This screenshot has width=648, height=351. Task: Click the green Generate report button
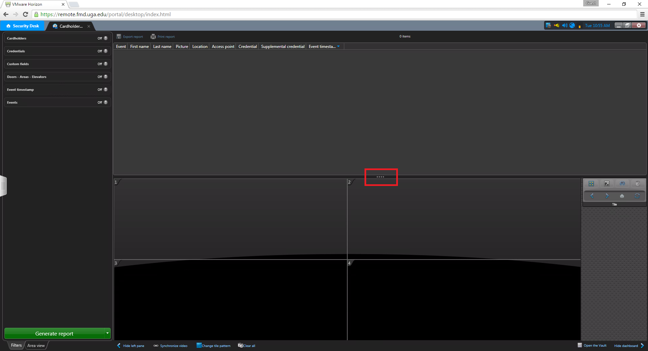click(x=54, y=333)
